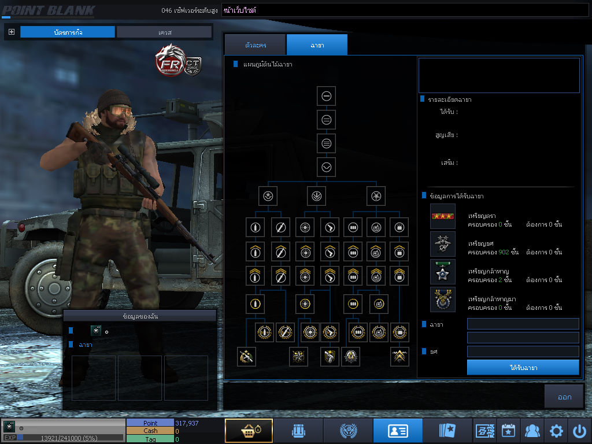Select the single-chevron bullet title icon
Viewport: 592px width, 444px height.
[x=255, y=252]
